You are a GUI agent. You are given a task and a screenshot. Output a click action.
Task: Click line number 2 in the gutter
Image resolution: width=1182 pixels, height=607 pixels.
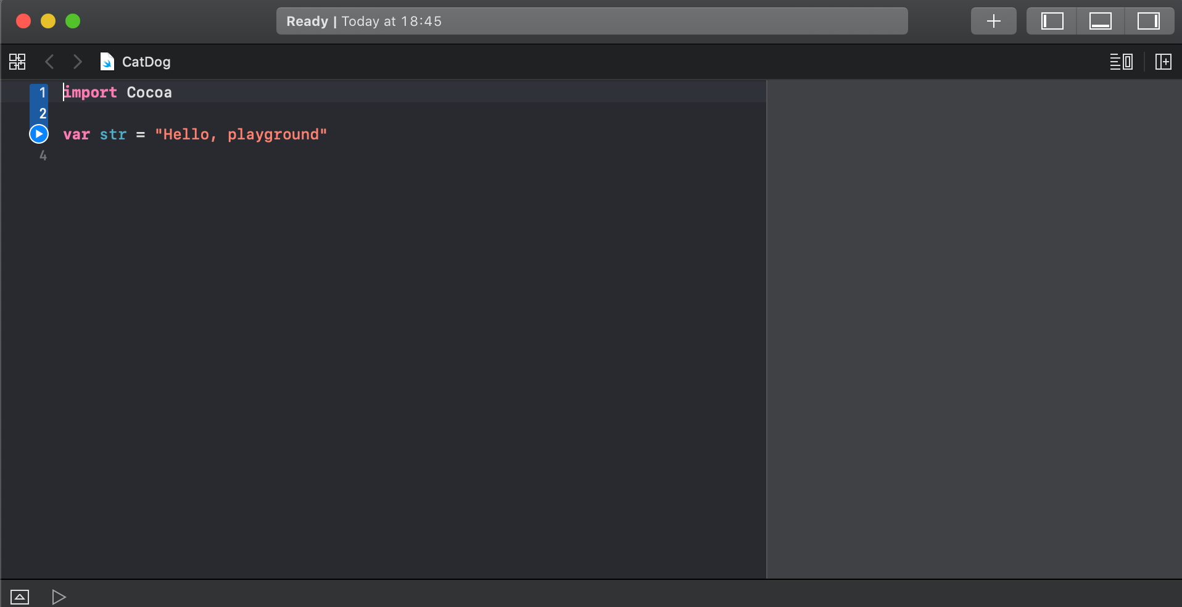pos(43,114)
